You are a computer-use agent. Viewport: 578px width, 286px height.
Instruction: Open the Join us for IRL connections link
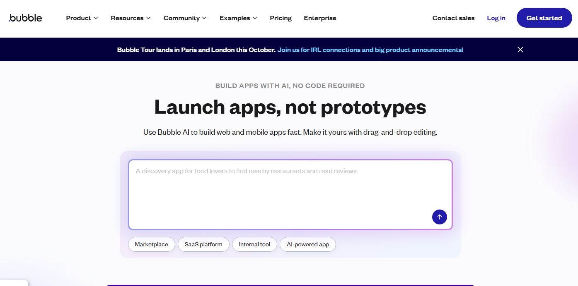coord(370,50)
